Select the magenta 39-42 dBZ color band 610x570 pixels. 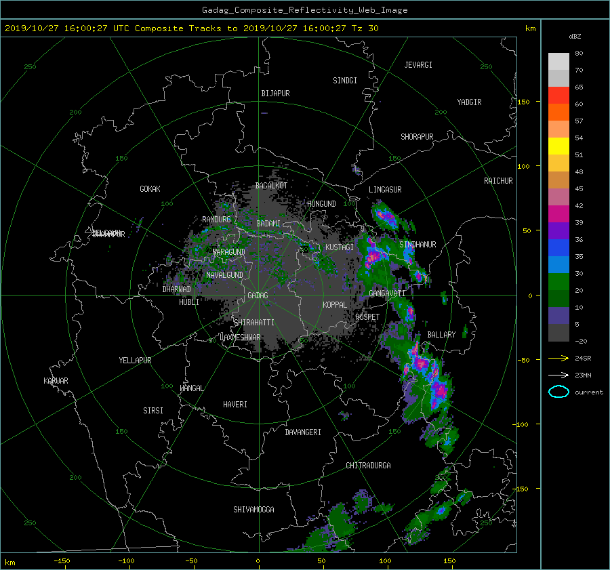pyautogui.click(x=558, y=213)
